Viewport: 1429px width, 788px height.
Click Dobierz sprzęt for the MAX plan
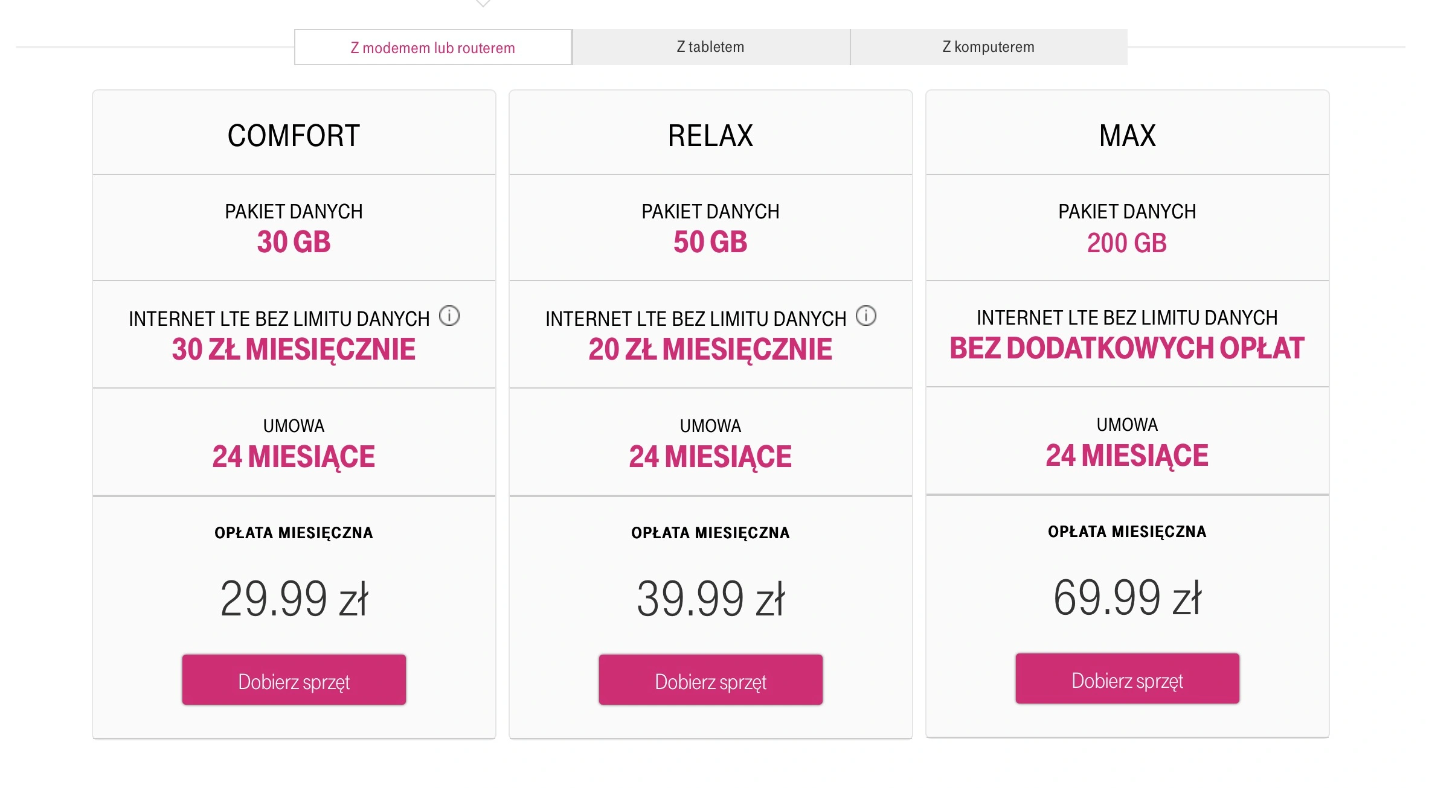coord(1128,679)
